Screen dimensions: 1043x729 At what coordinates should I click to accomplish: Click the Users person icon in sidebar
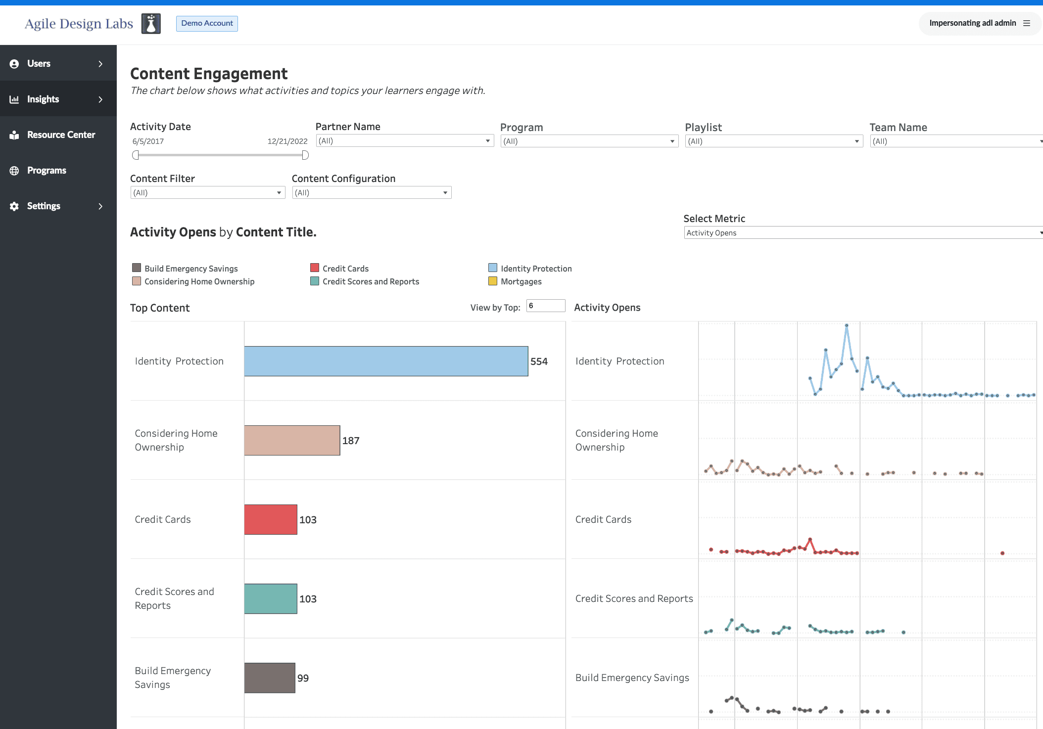point(14,64)
